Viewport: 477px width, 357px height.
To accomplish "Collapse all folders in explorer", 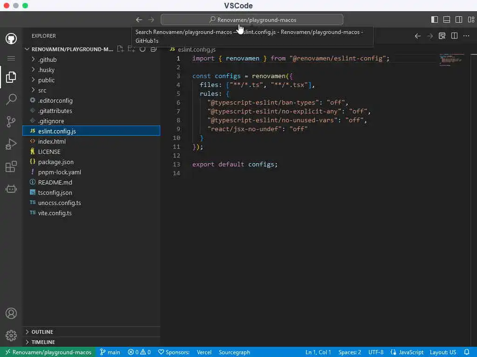I will [x=154, y=49].
